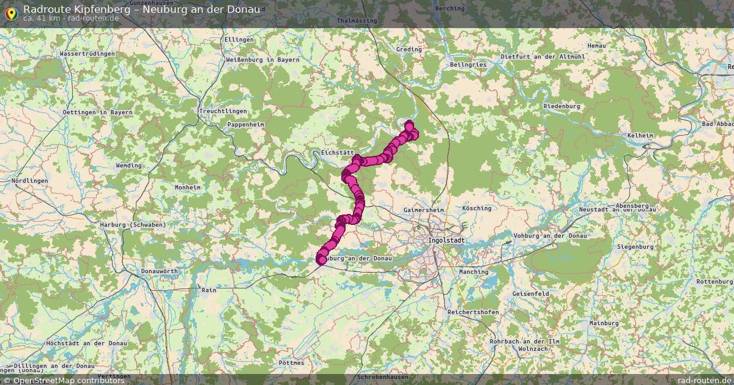Click the Gaimersheim label north of Ingolstadt

coord(422,210)
